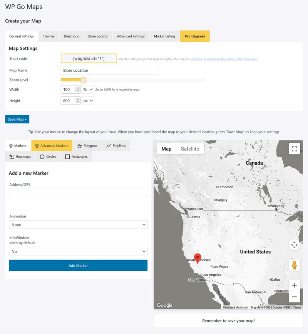Image resolution: width=308 pixels, height=334 pixels.
Task: Open the map camera controls icon
Action: pyautogui.click(x=295, y=245)
